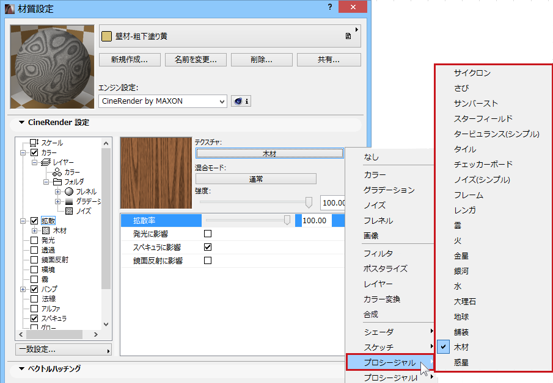Toggle the 拡散 channel checkbox
This screenshot has width=553, height=383.
(x=34, y=221)
